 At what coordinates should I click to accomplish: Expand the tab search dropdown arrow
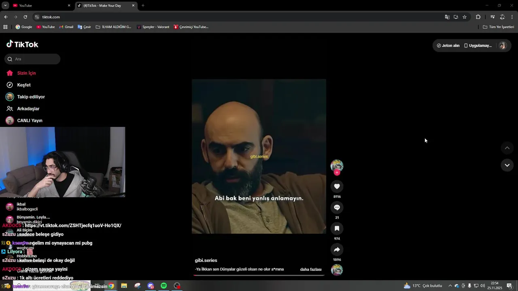click(5, 6)
